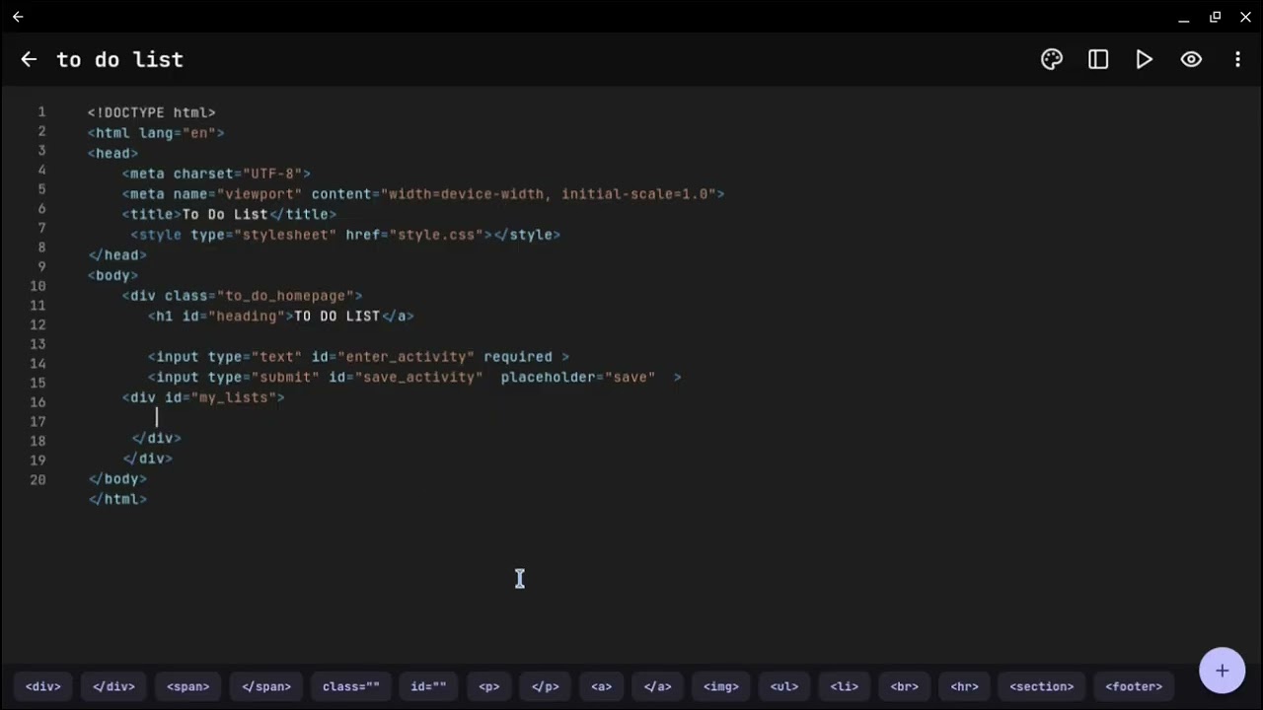1263x710 pixels.
Task: Insert <p> tag snippet
Action: click(489, 686)
